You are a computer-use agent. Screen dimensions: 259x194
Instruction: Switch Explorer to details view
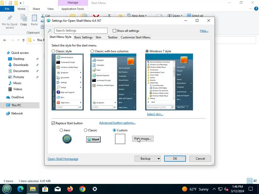pyautogui.click(x=250, y=181)
